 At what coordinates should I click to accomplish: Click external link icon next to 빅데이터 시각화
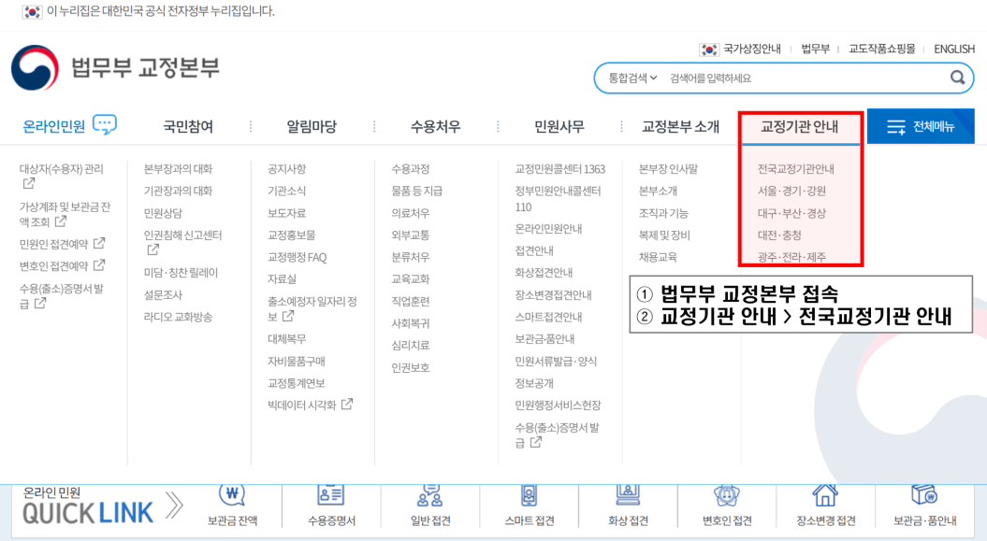click(x=347, y=404)
